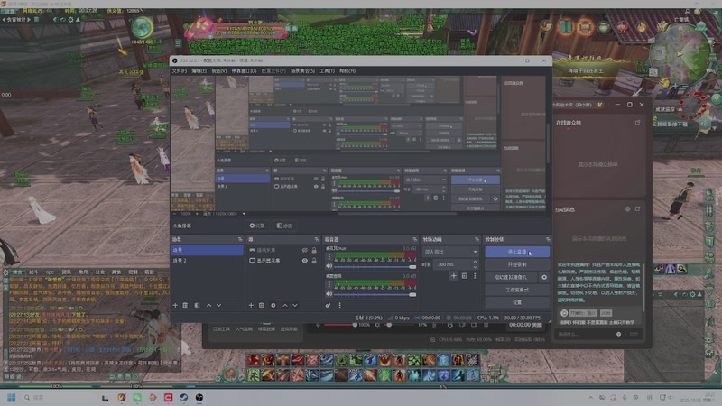Remove transition with trash icon

click(x=464, y=276)
